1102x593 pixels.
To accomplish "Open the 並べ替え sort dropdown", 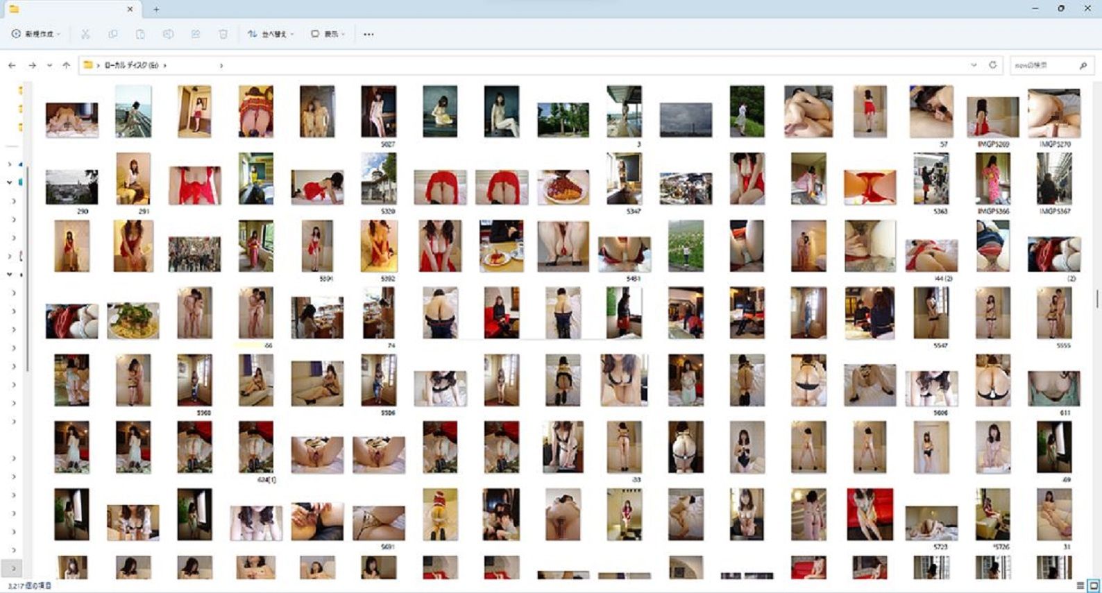I will click(x=271, y=34).
